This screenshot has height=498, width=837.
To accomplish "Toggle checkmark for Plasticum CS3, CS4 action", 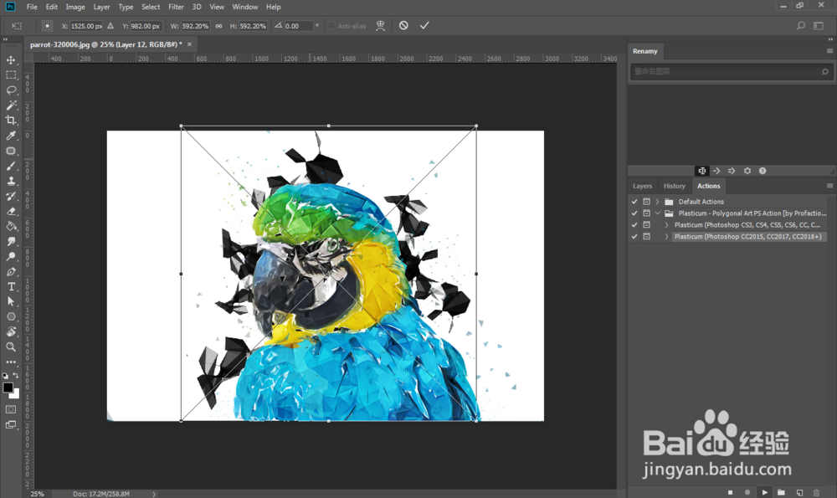I will click(x=634, y=225).
